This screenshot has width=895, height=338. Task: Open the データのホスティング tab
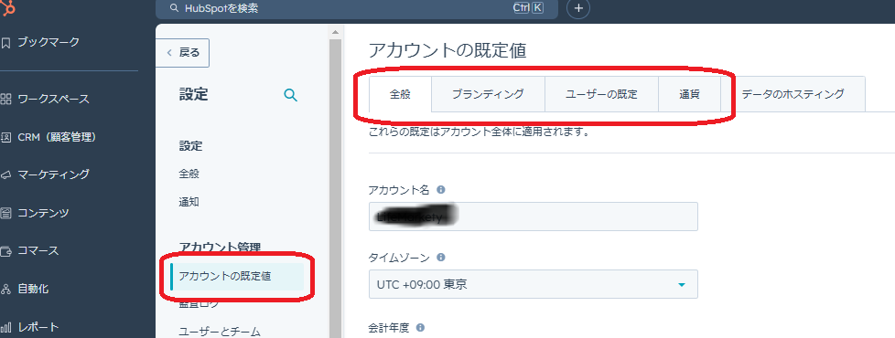point(793,94)
